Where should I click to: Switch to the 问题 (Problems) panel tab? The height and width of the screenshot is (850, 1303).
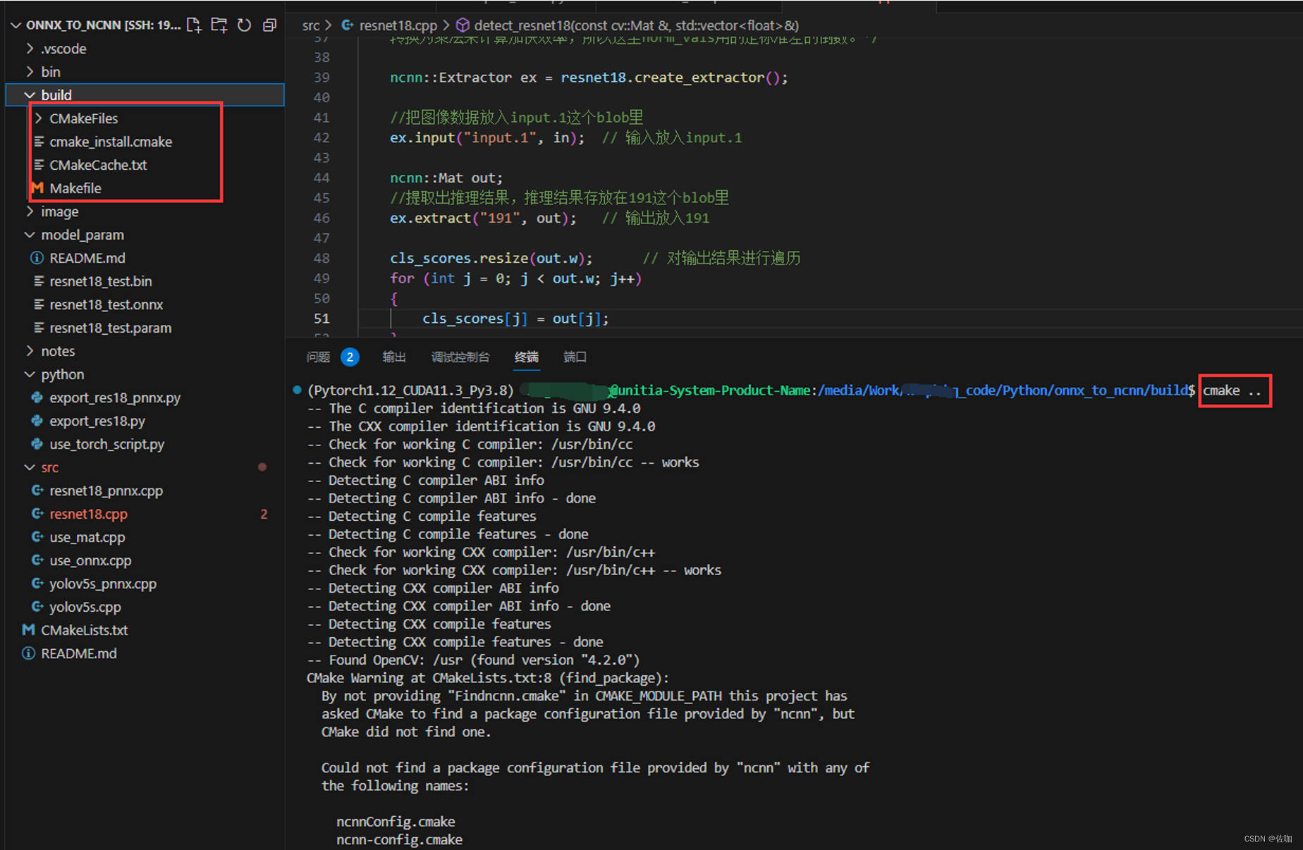[x=319, y=357]
